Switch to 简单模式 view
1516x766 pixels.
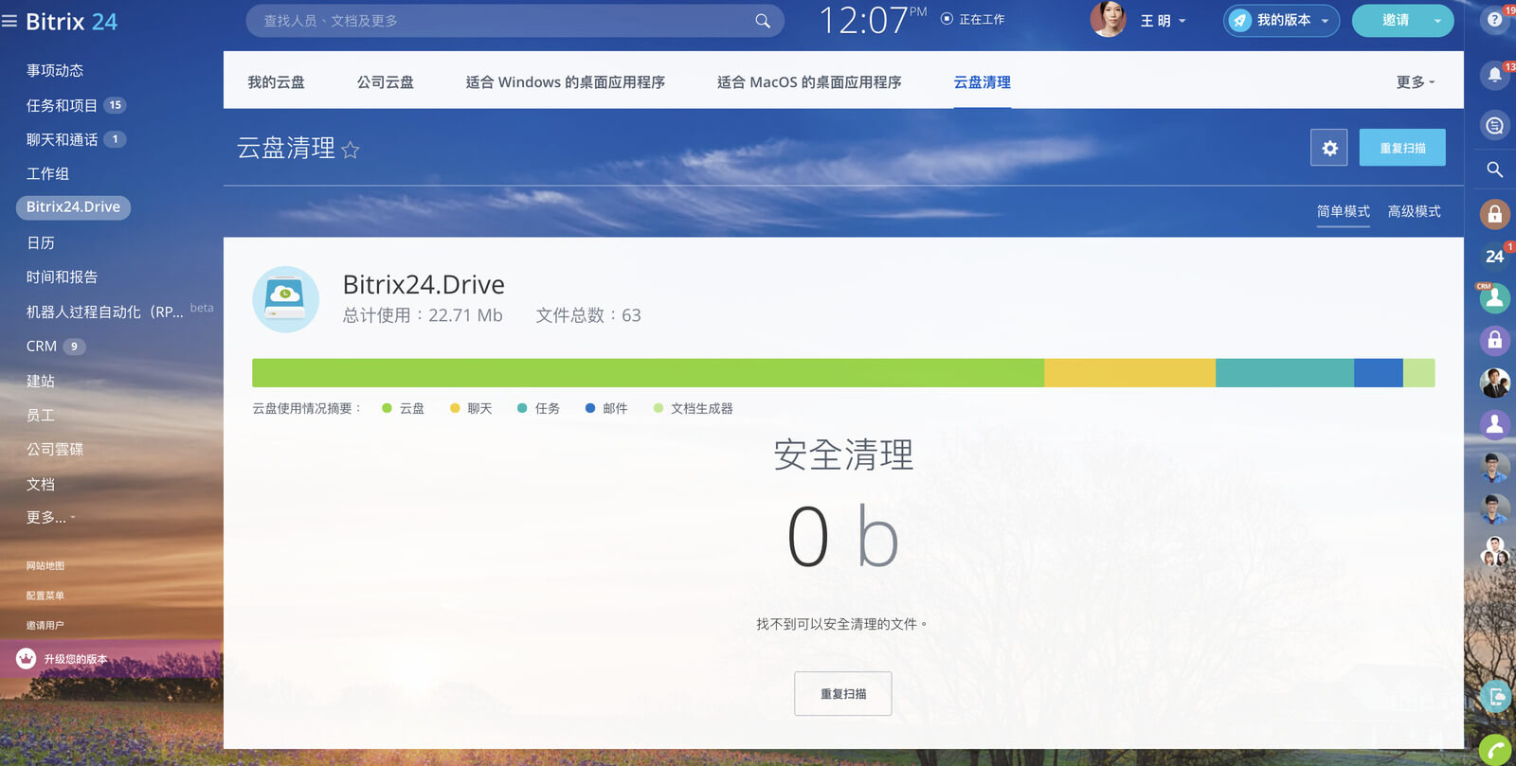click(1343, 211)
